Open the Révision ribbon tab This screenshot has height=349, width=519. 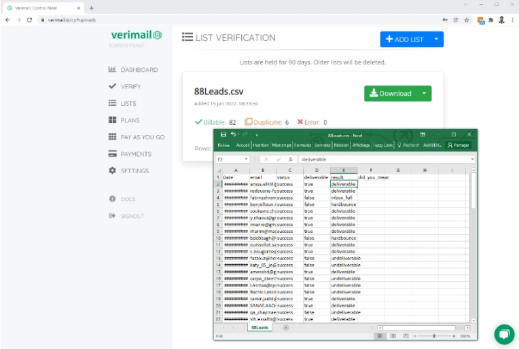pyautogui.click(x=341, y=145)
